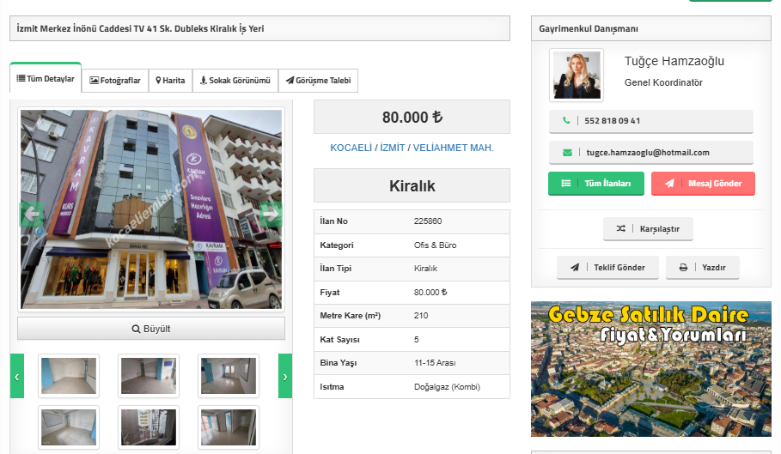Image resolution: width=781 pixels, height=454 pixels.
Task: Click the Gebze Satılık Daire banner ad
Action: tap(650, 368)
